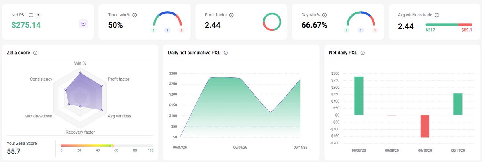
Task: Click the Your Zella Score label
Action: coord(22,143)
